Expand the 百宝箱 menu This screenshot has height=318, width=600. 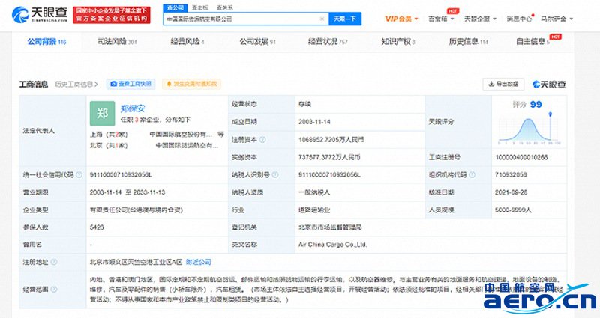point(441,19)
